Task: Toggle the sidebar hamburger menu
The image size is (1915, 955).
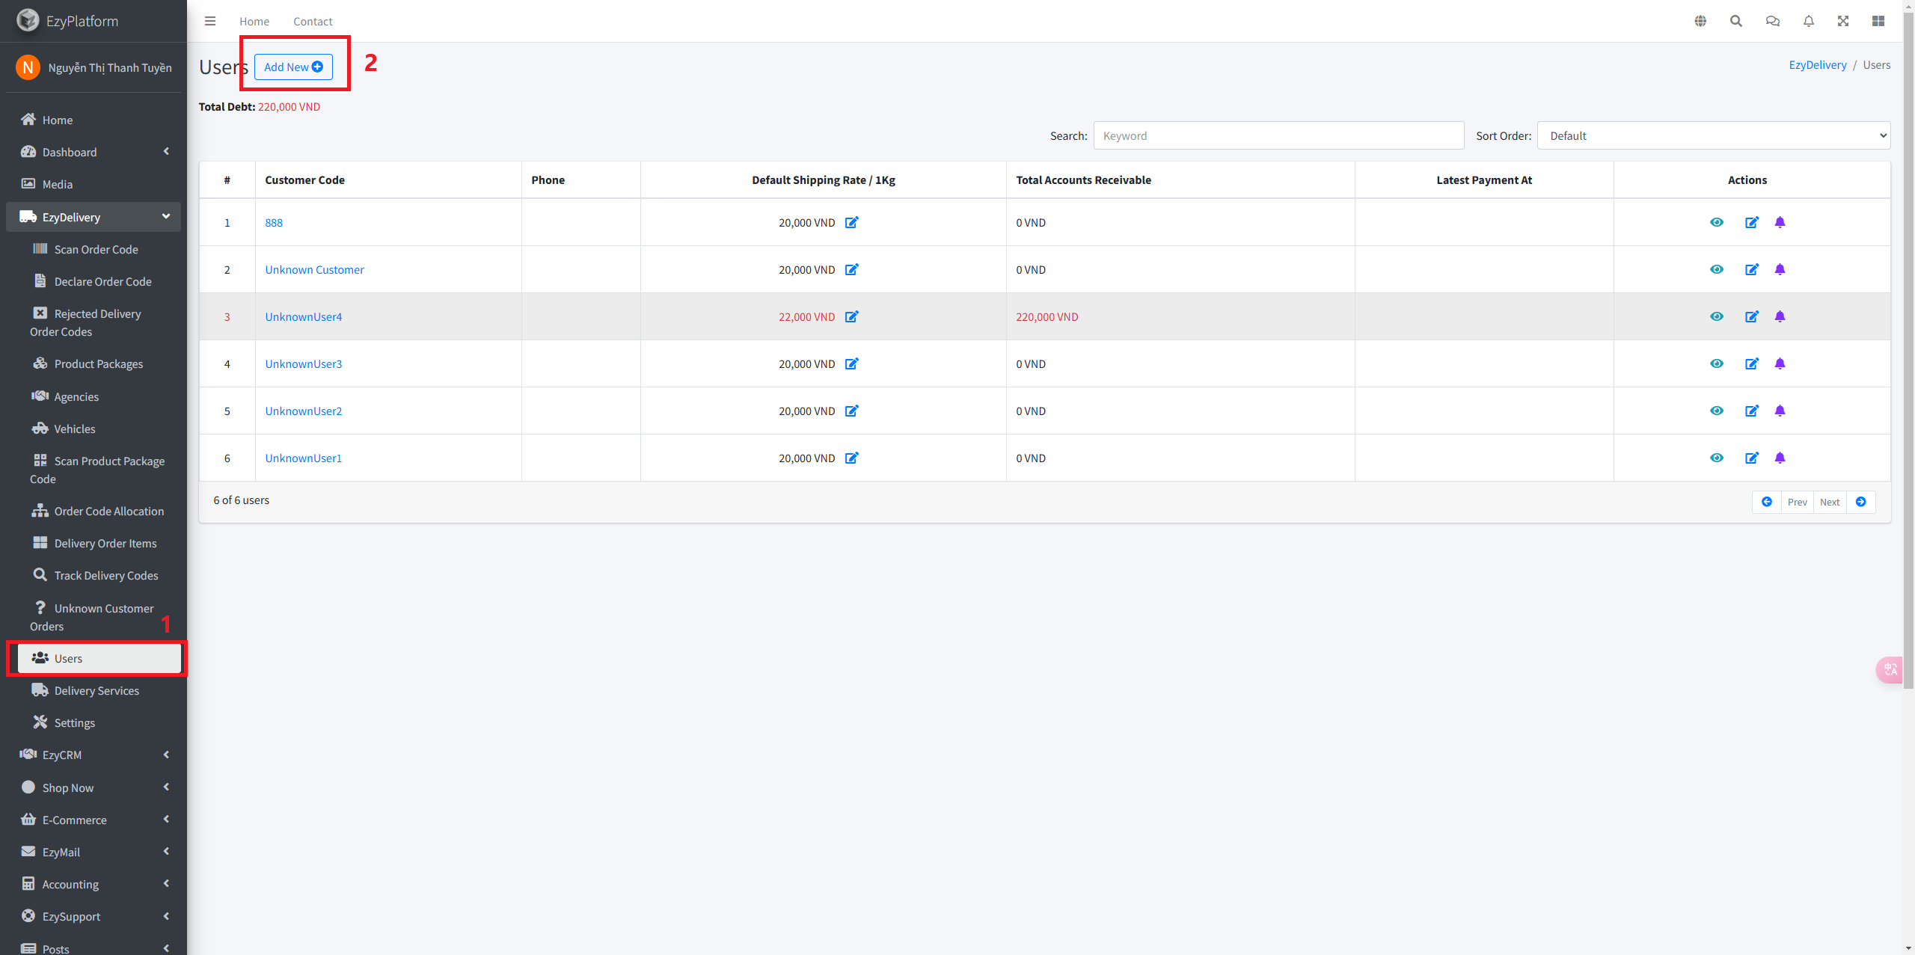Action: click(210, 21)
